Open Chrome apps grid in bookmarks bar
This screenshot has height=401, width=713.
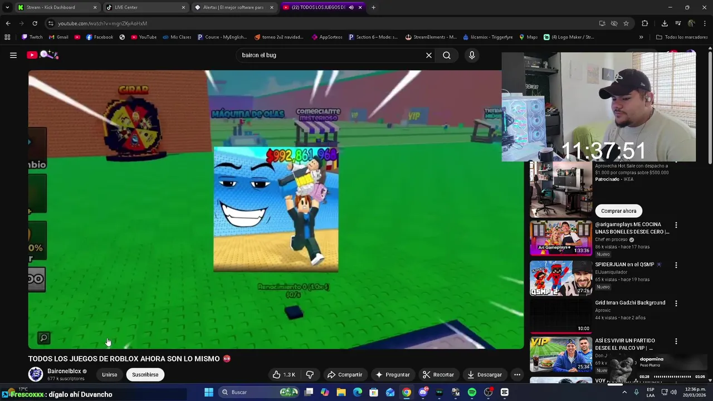[x=7, y=37]
